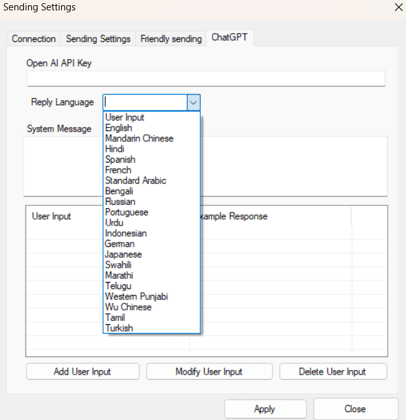Screen dimensions: 406x420
Task: Select User Input language option
Action: (125, 117)
